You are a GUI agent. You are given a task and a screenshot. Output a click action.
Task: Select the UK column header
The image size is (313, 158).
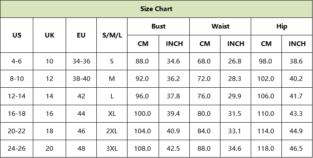pyautogui.click(x=49, y=35)
